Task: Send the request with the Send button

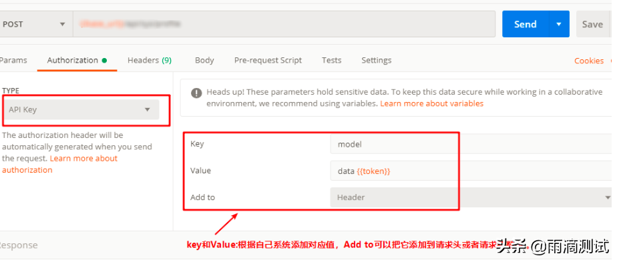Action: [526, 24]
